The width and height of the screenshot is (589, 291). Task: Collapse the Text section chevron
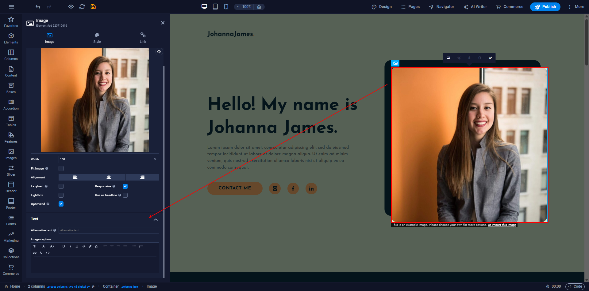156,220
